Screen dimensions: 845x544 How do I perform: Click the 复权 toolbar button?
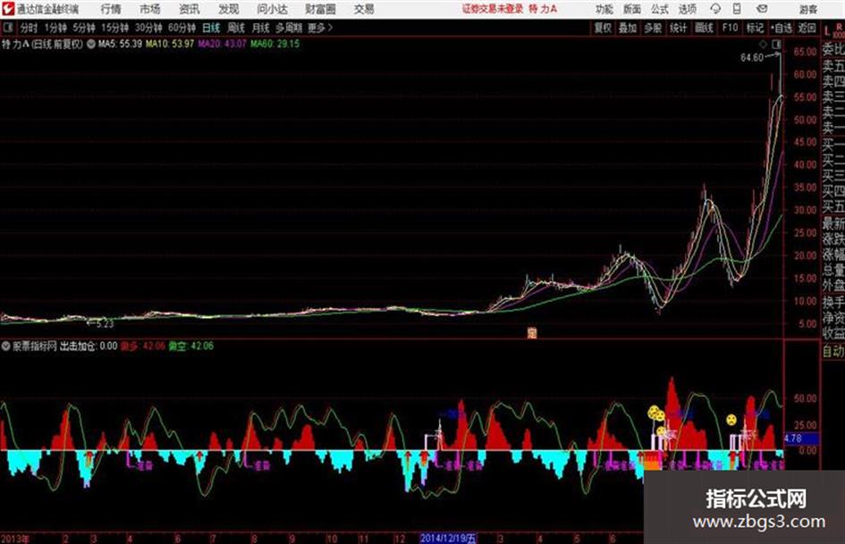(603, 28)
